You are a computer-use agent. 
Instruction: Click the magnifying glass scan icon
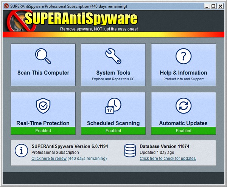point(43,56)
